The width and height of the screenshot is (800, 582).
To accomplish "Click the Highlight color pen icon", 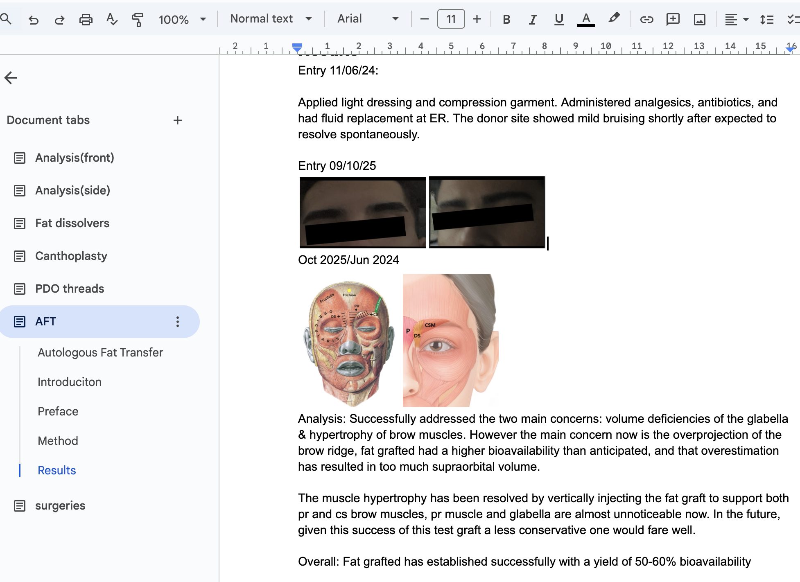I will coord(614,18).
